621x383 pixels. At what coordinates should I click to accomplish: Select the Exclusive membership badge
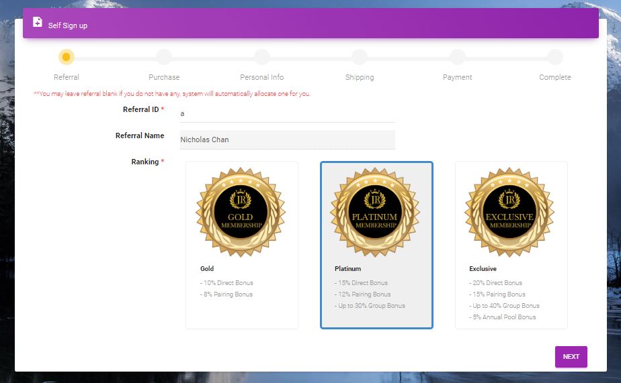[x=509, y=212]
